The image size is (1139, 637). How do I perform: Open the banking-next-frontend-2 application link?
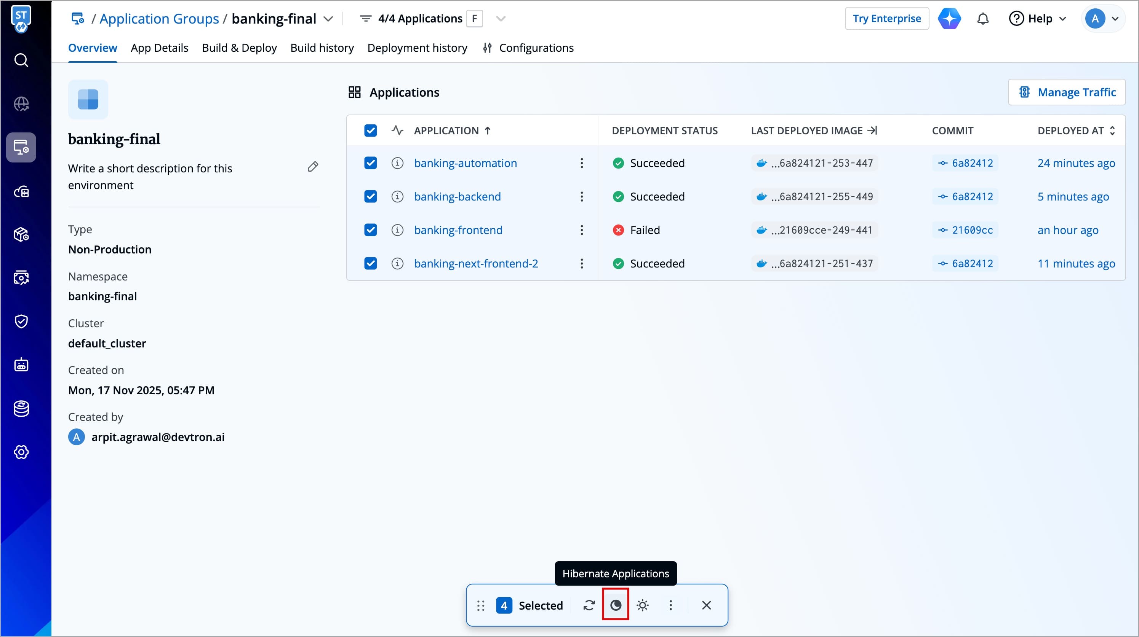476,264
